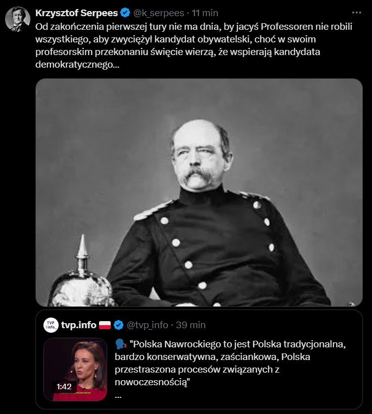The height and width of the screenshot is (414, 372).
Task: Click the tvp.info round logo avatar
Action: pyautogui.click(x=51, y=325)
